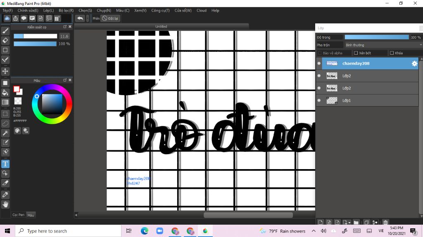Open the Chỉnh sửa(E) menu
The height and width of the screenshot is (237, 423).
tap(28, 10)
